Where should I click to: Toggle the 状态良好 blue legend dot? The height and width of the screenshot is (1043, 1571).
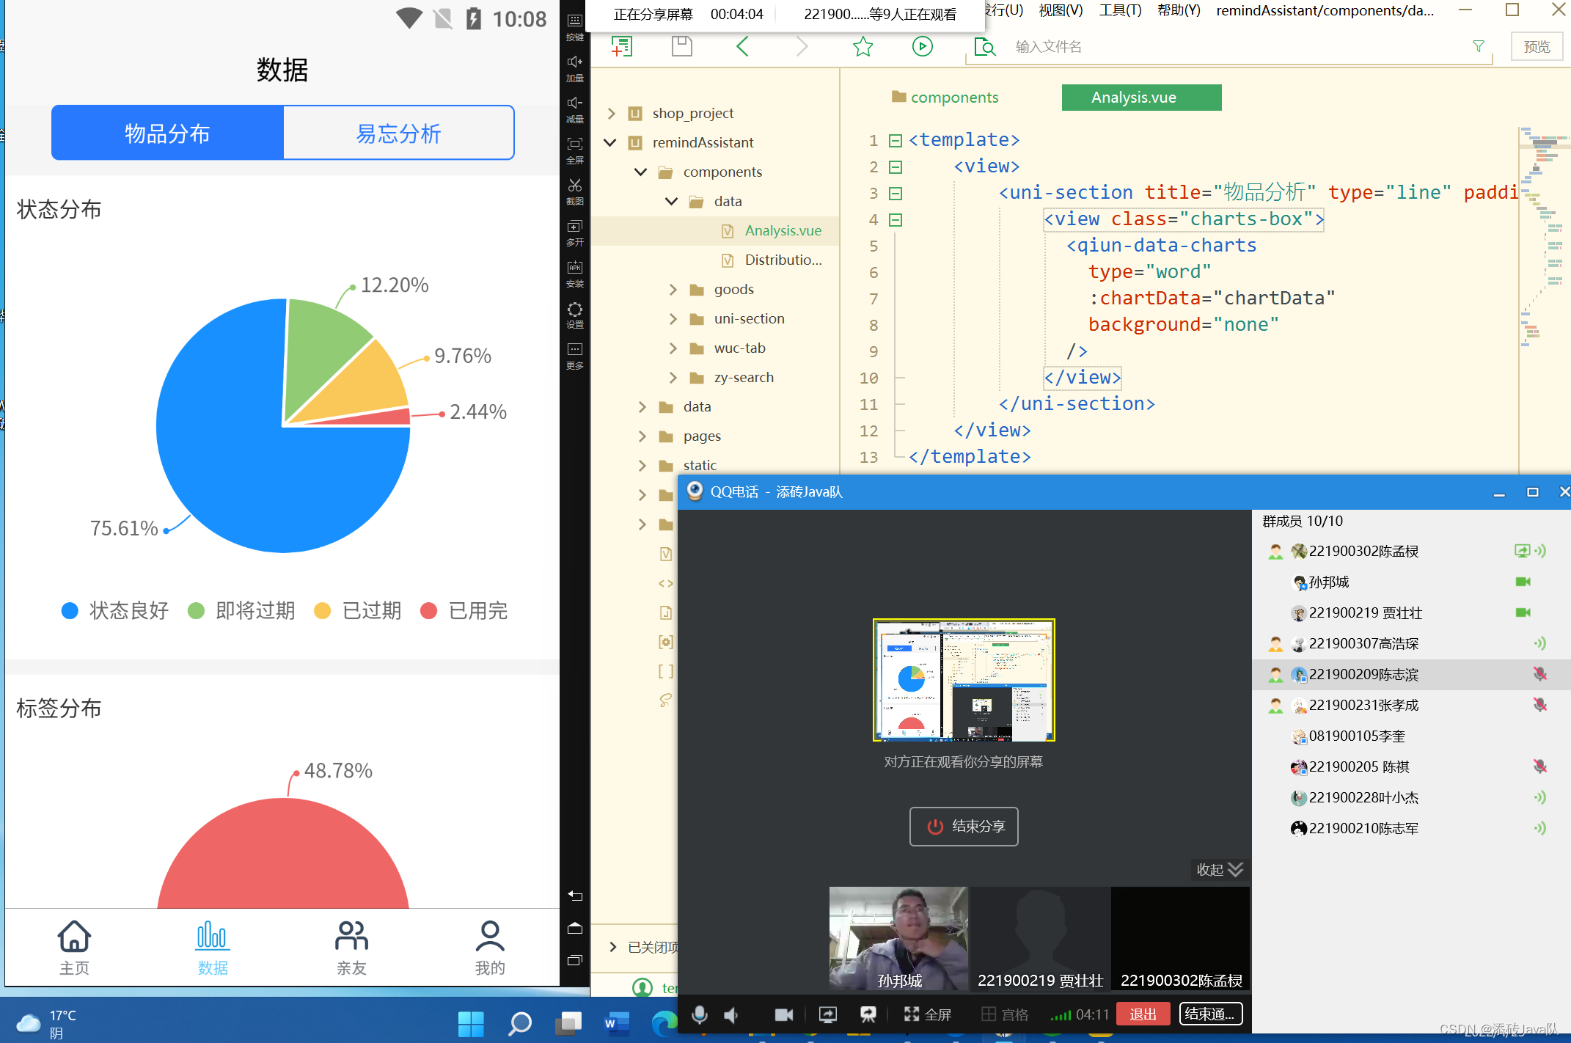click(70, 611)
